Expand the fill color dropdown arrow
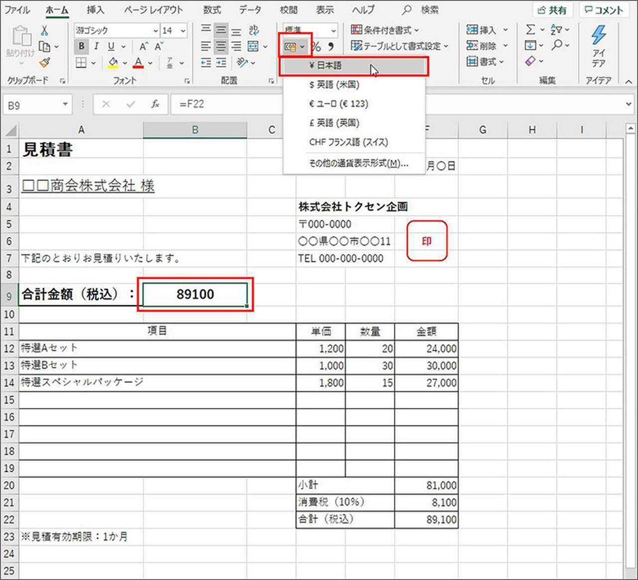 tap(125, 63)
